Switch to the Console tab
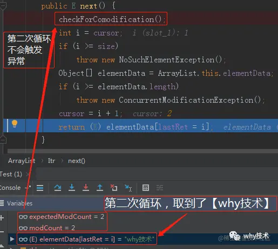278x249 pixels. pos(10,188)
